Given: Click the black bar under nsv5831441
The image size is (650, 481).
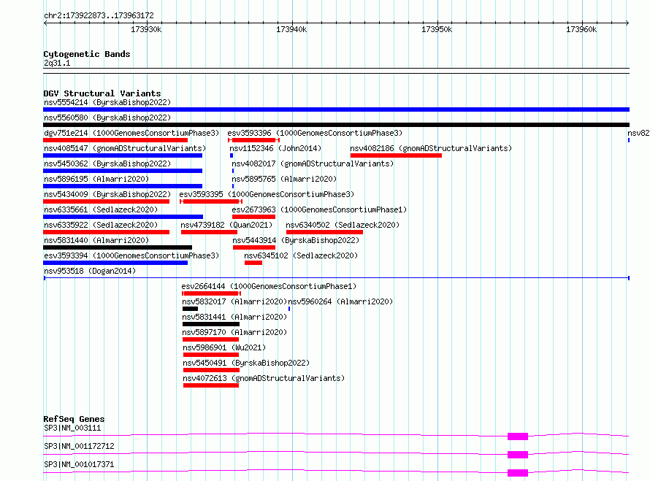Looking at the screenshot, I should tap(211, 324).
